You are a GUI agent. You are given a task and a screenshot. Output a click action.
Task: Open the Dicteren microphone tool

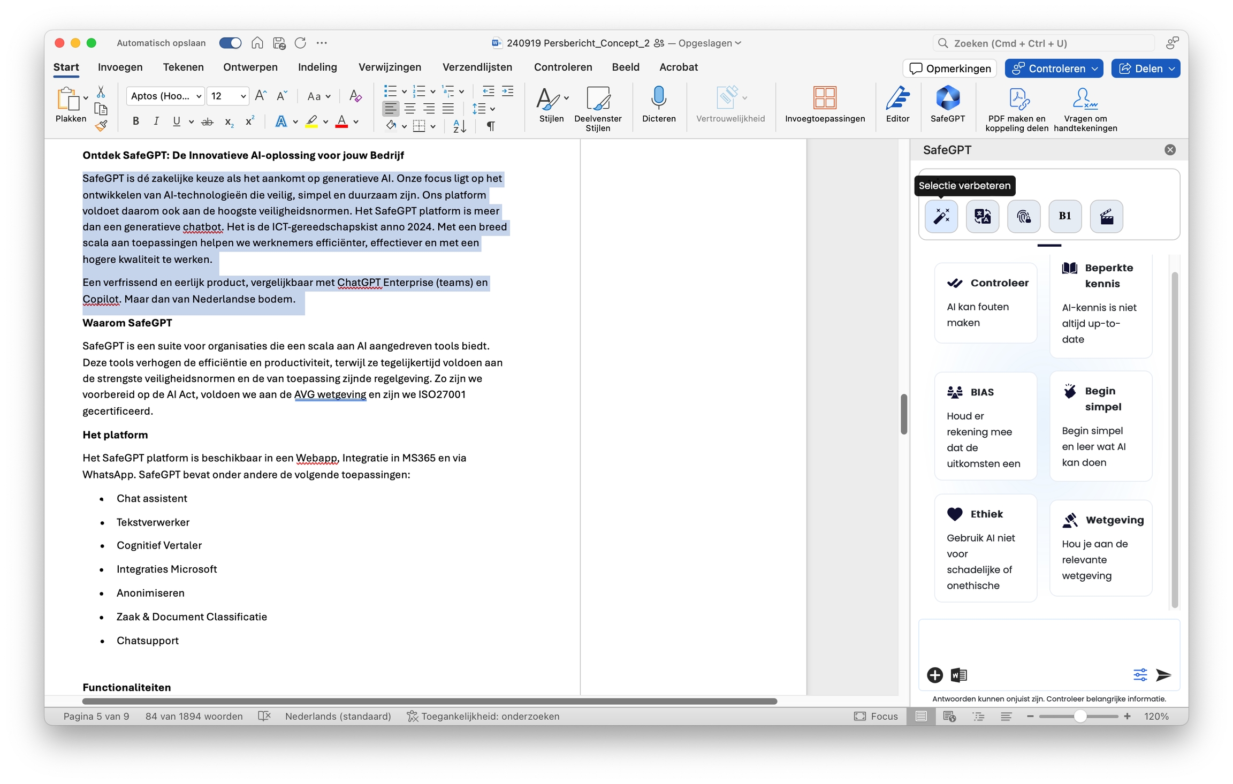[658, 99]
